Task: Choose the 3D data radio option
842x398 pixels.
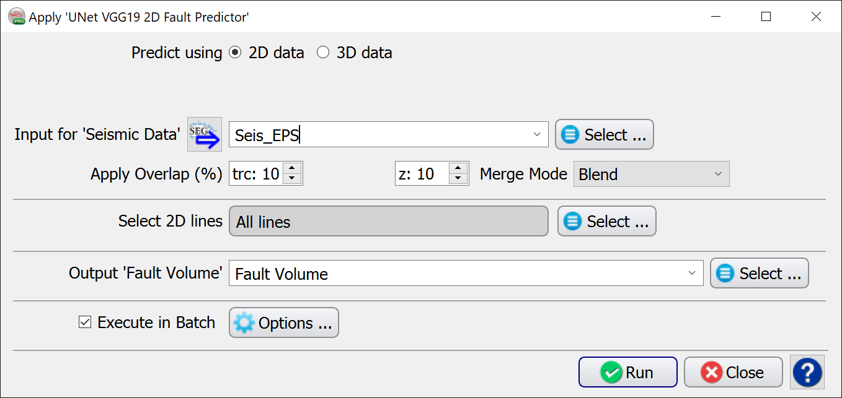Action: click(x=323, y=53)
